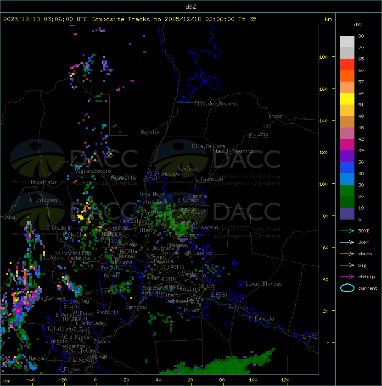Click the yellow eburn arrow in legend
The width and height of the screenshot is (382, 386).
coord(347,254)
